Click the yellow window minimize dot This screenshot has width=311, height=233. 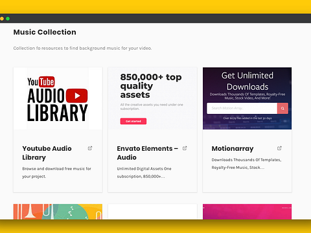pos(2,19)
